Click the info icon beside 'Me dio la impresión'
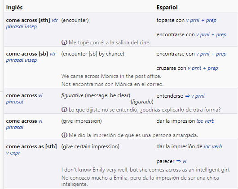 coord(64,135)
